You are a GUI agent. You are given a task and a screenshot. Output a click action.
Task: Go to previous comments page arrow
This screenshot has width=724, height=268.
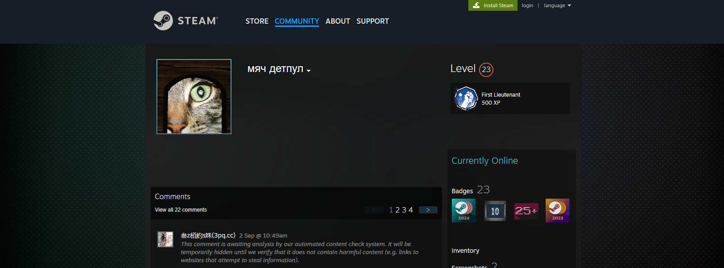[374, 210]
